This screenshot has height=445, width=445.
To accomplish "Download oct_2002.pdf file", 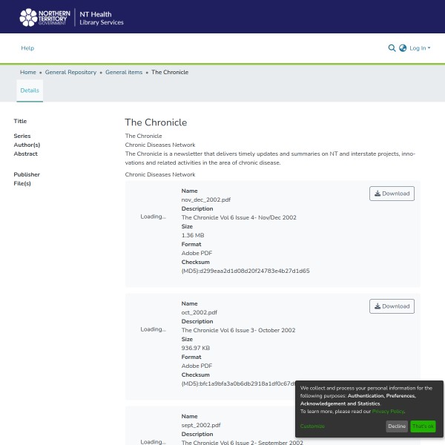I will pos(392,306).
